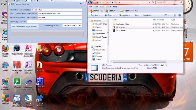
Task: Open the Mozilla Firefox desktop shortcut
Action: point(6,51)
